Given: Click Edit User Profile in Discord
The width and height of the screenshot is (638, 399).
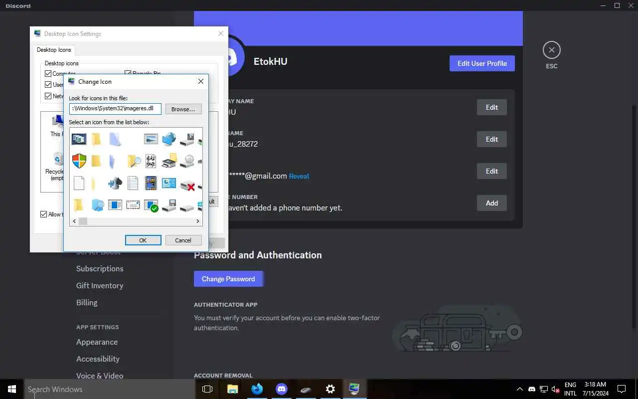Looking at the screenshot, I should tap(482, 63).
